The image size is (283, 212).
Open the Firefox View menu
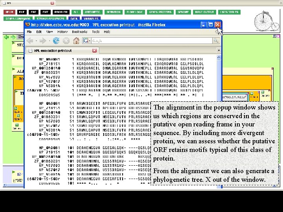coord(50,32)
